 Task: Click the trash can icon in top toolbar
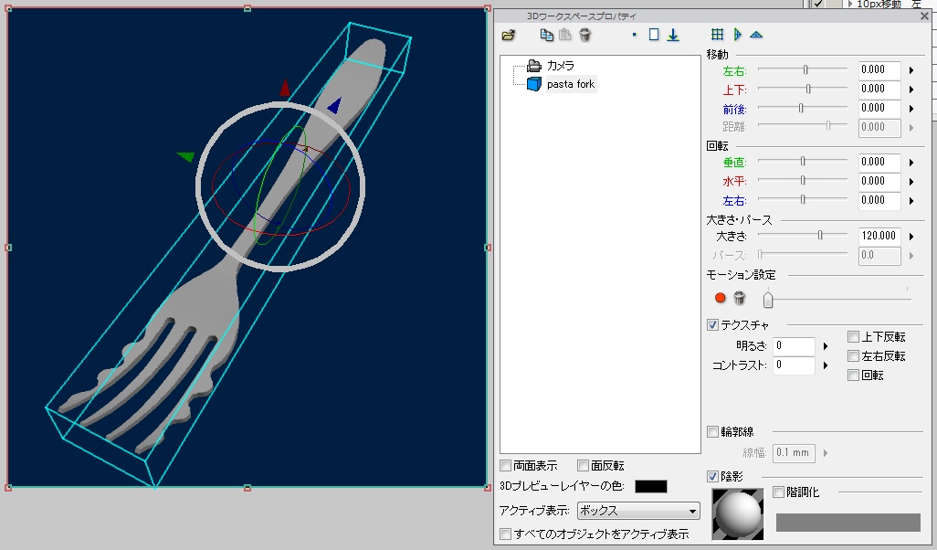pos(585,35)
